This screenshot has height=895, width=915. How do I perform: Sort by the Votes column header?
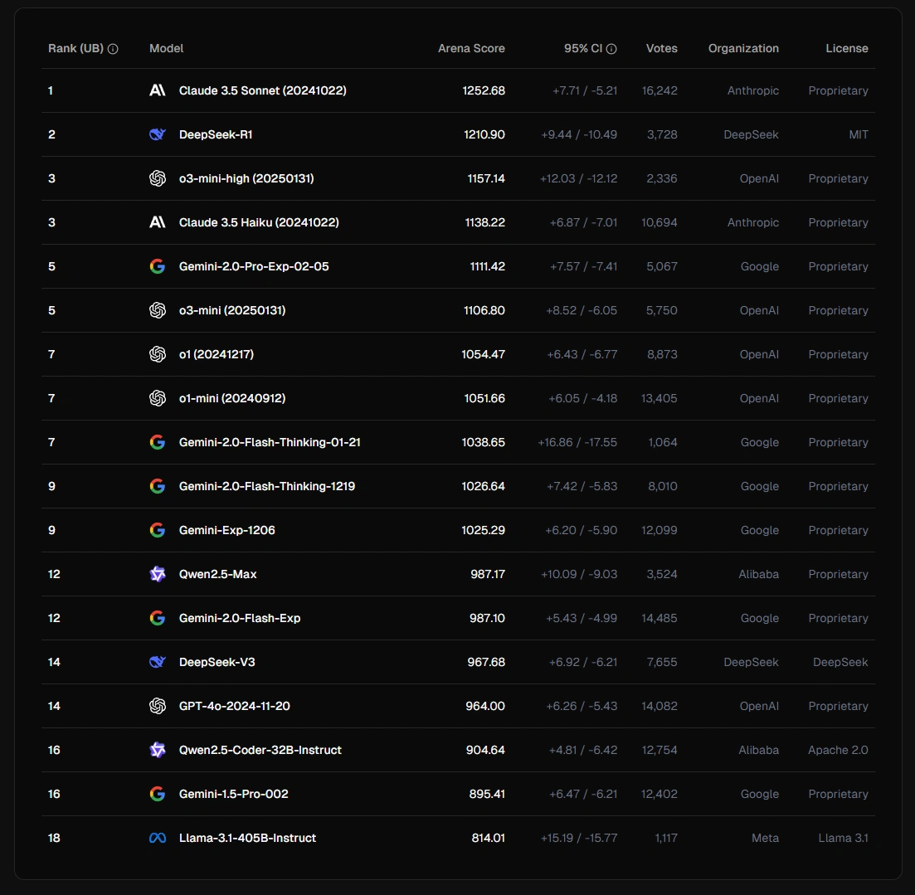(x=662, y=48)
